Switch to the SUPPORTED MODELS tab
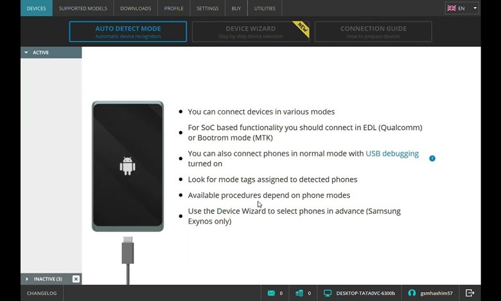The width and height of the screenshot is (501, 301). pyautogui.click(x=83, y=8)
